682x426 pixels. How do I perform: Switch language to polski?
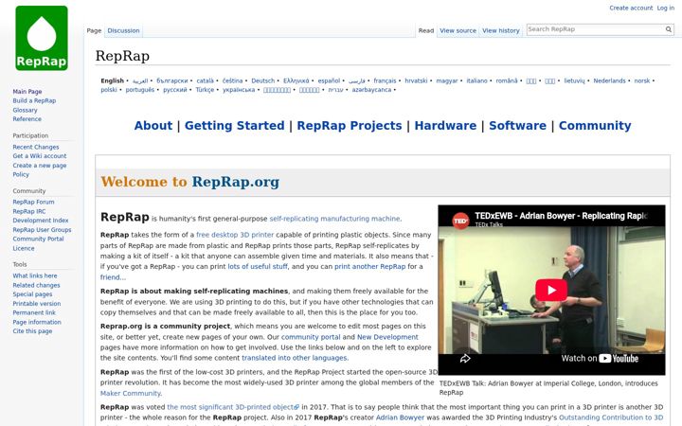[109, 90]
